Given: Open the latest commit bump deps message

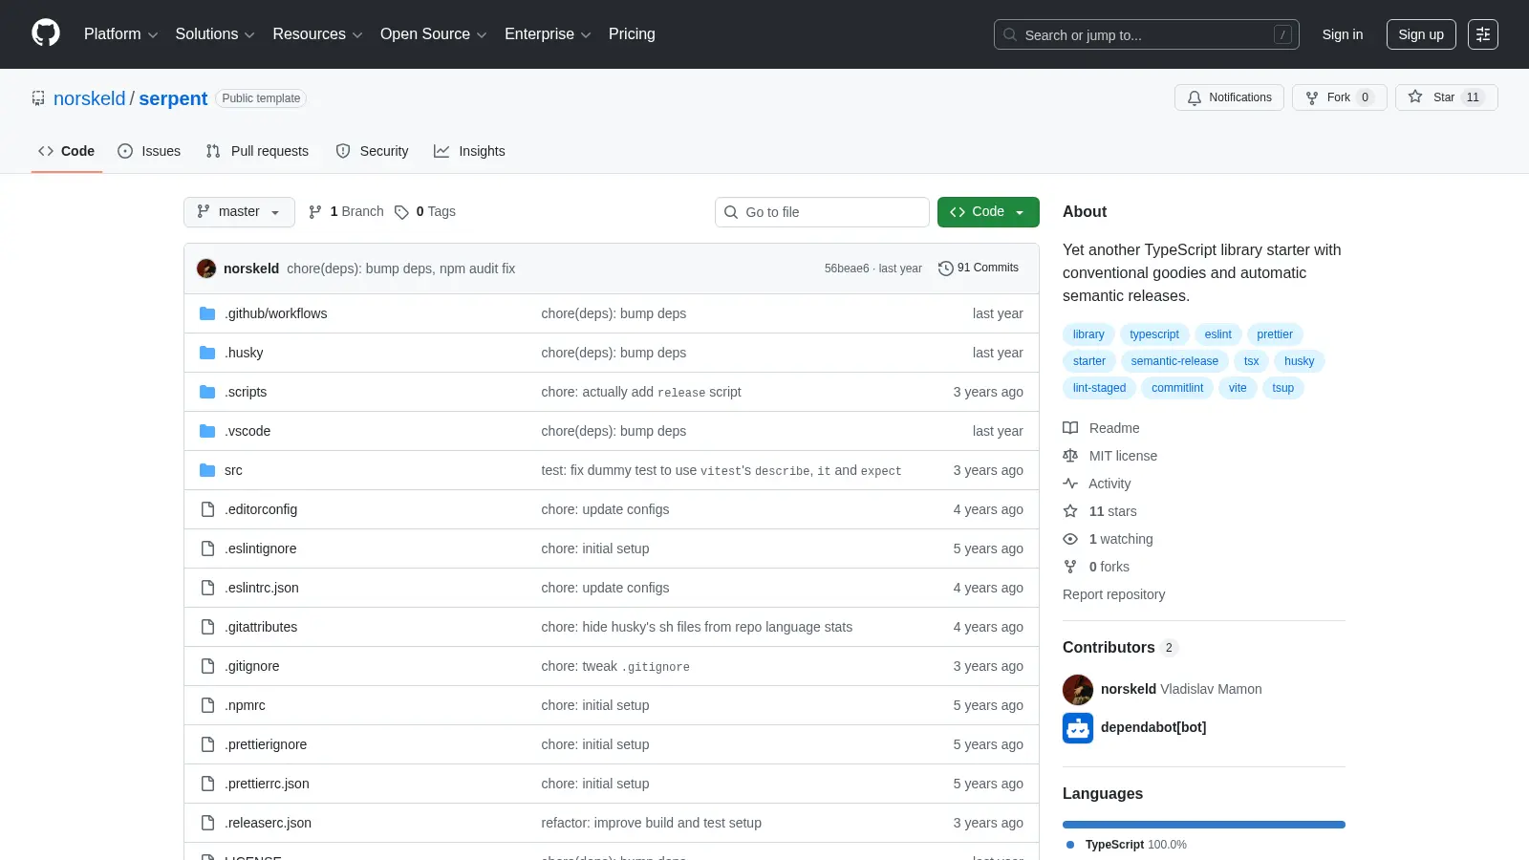Looking at the screenshot, I should pyautogui.click(x=400, y=269).
